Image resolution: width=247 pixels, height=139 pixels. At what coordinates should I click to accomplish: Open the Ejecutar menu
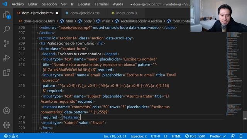pos(84,4)
